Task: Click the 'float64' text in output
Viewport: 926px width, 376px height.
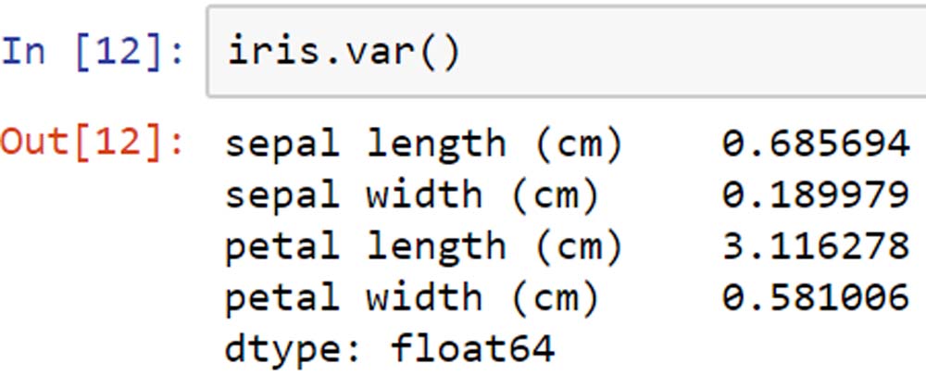Action: point(472,347)
